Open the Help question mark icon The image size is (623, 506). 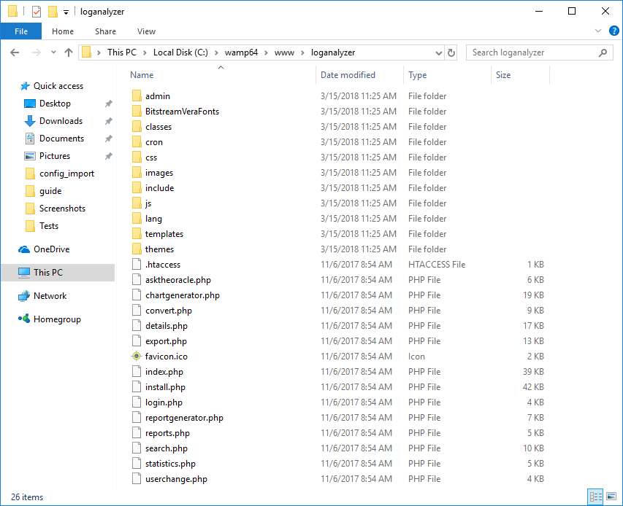point(614,31)
